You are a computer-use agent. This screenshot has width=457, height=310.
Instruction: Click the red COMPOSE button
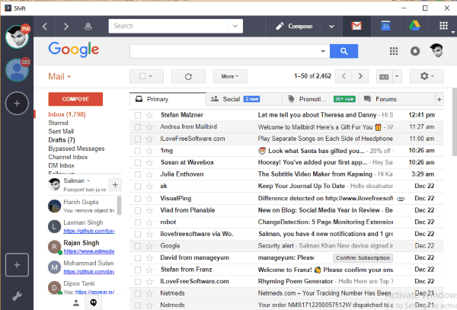(x=75, y=99)
